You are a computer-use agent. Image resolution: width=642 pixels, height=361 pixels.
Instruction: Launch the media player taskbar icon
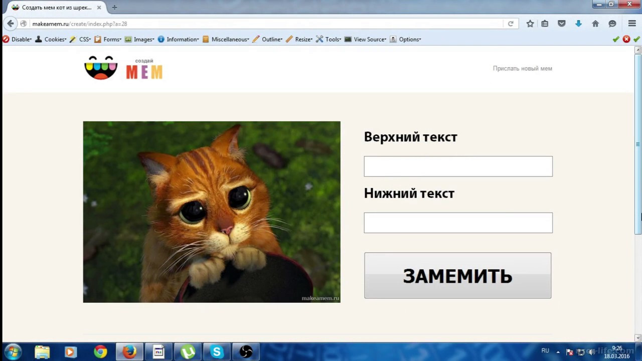pyautogui.click(x=70, y=352)
